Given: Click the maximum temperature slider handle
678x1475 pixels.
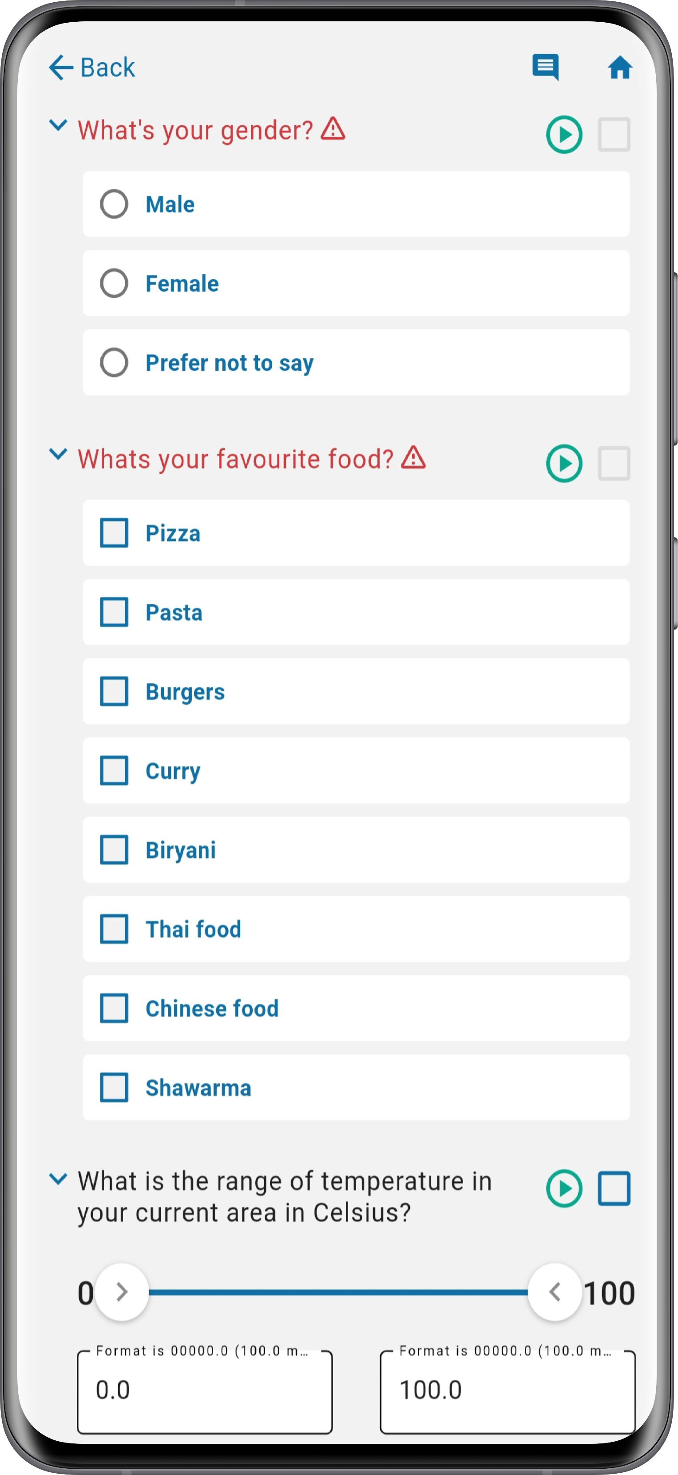Looking at the screenshot, I should click(x=555, y=1292).
